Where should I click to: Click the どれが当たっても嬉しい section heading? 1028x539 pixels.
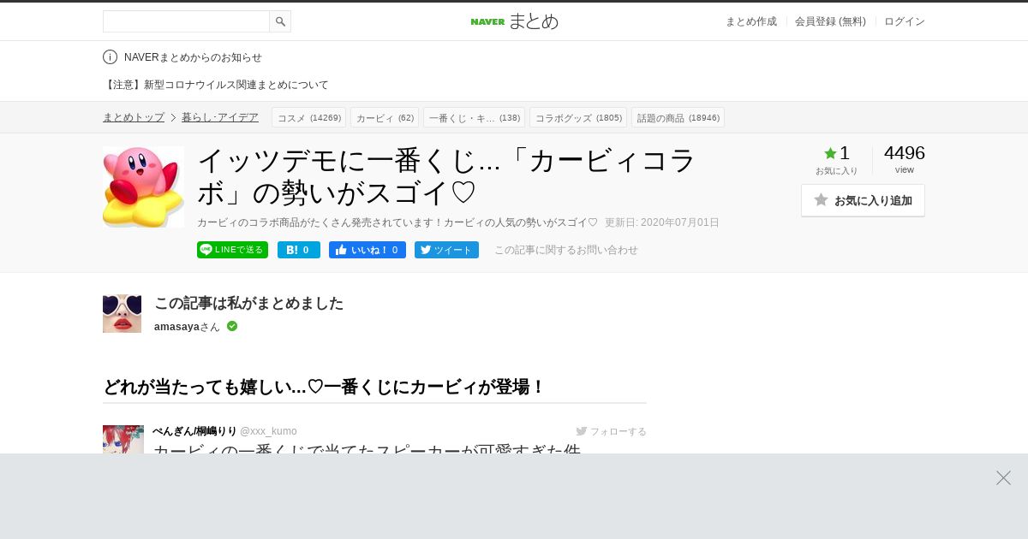(x=324, y=387)
